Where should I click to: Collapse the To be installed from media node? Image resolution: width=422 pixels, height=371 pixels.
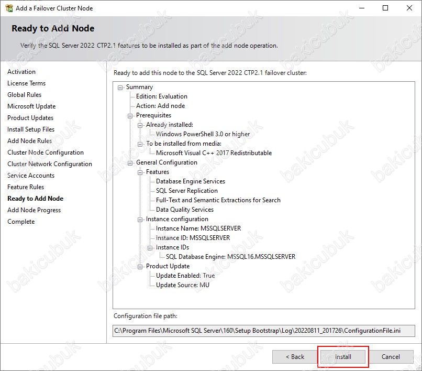[x=140, y=144]
